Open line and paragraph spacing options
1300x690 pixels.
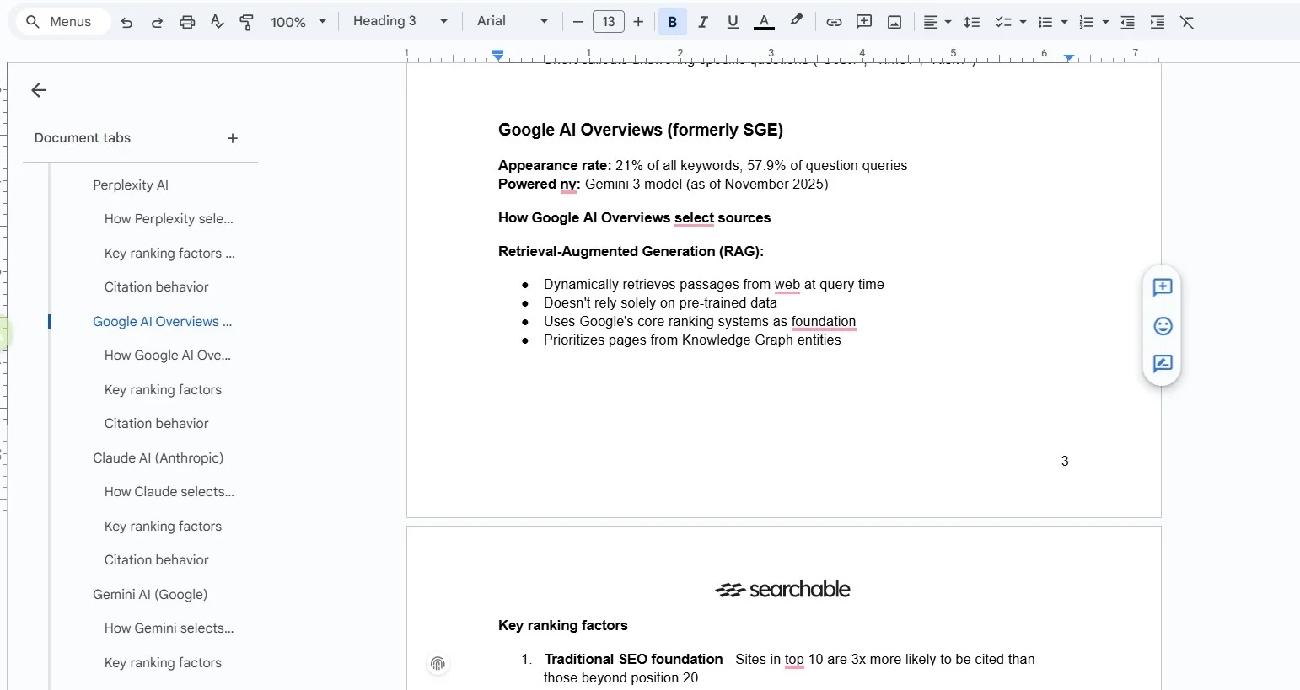pyautogui.click(x=972, y=22)
